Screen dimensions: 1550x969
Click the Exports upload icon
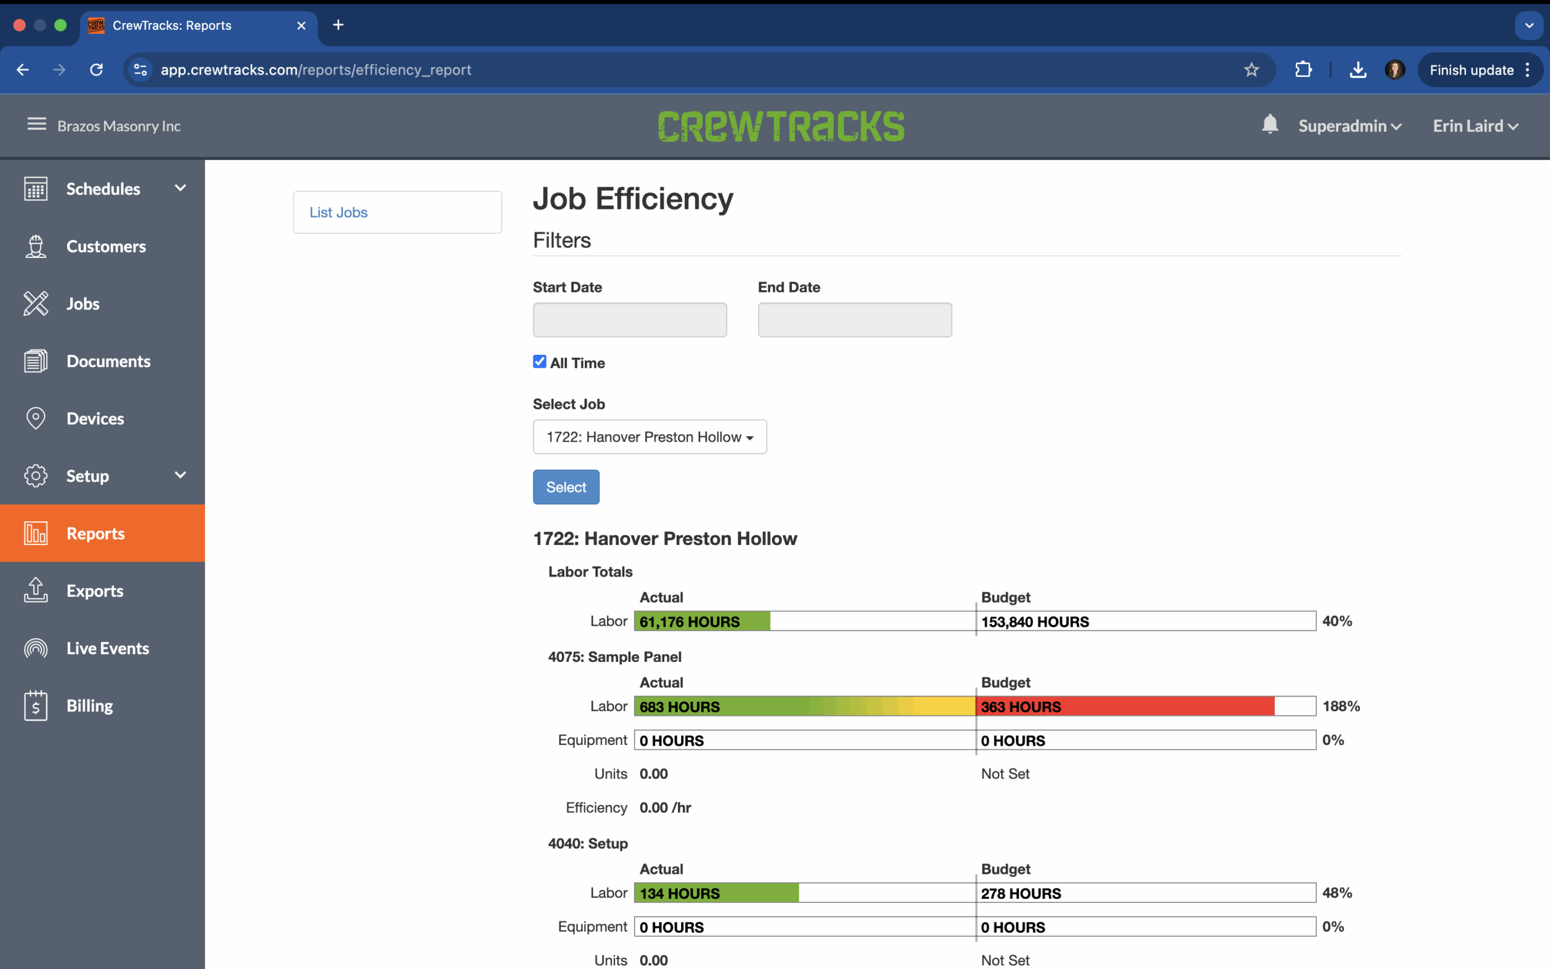(36, 591)
